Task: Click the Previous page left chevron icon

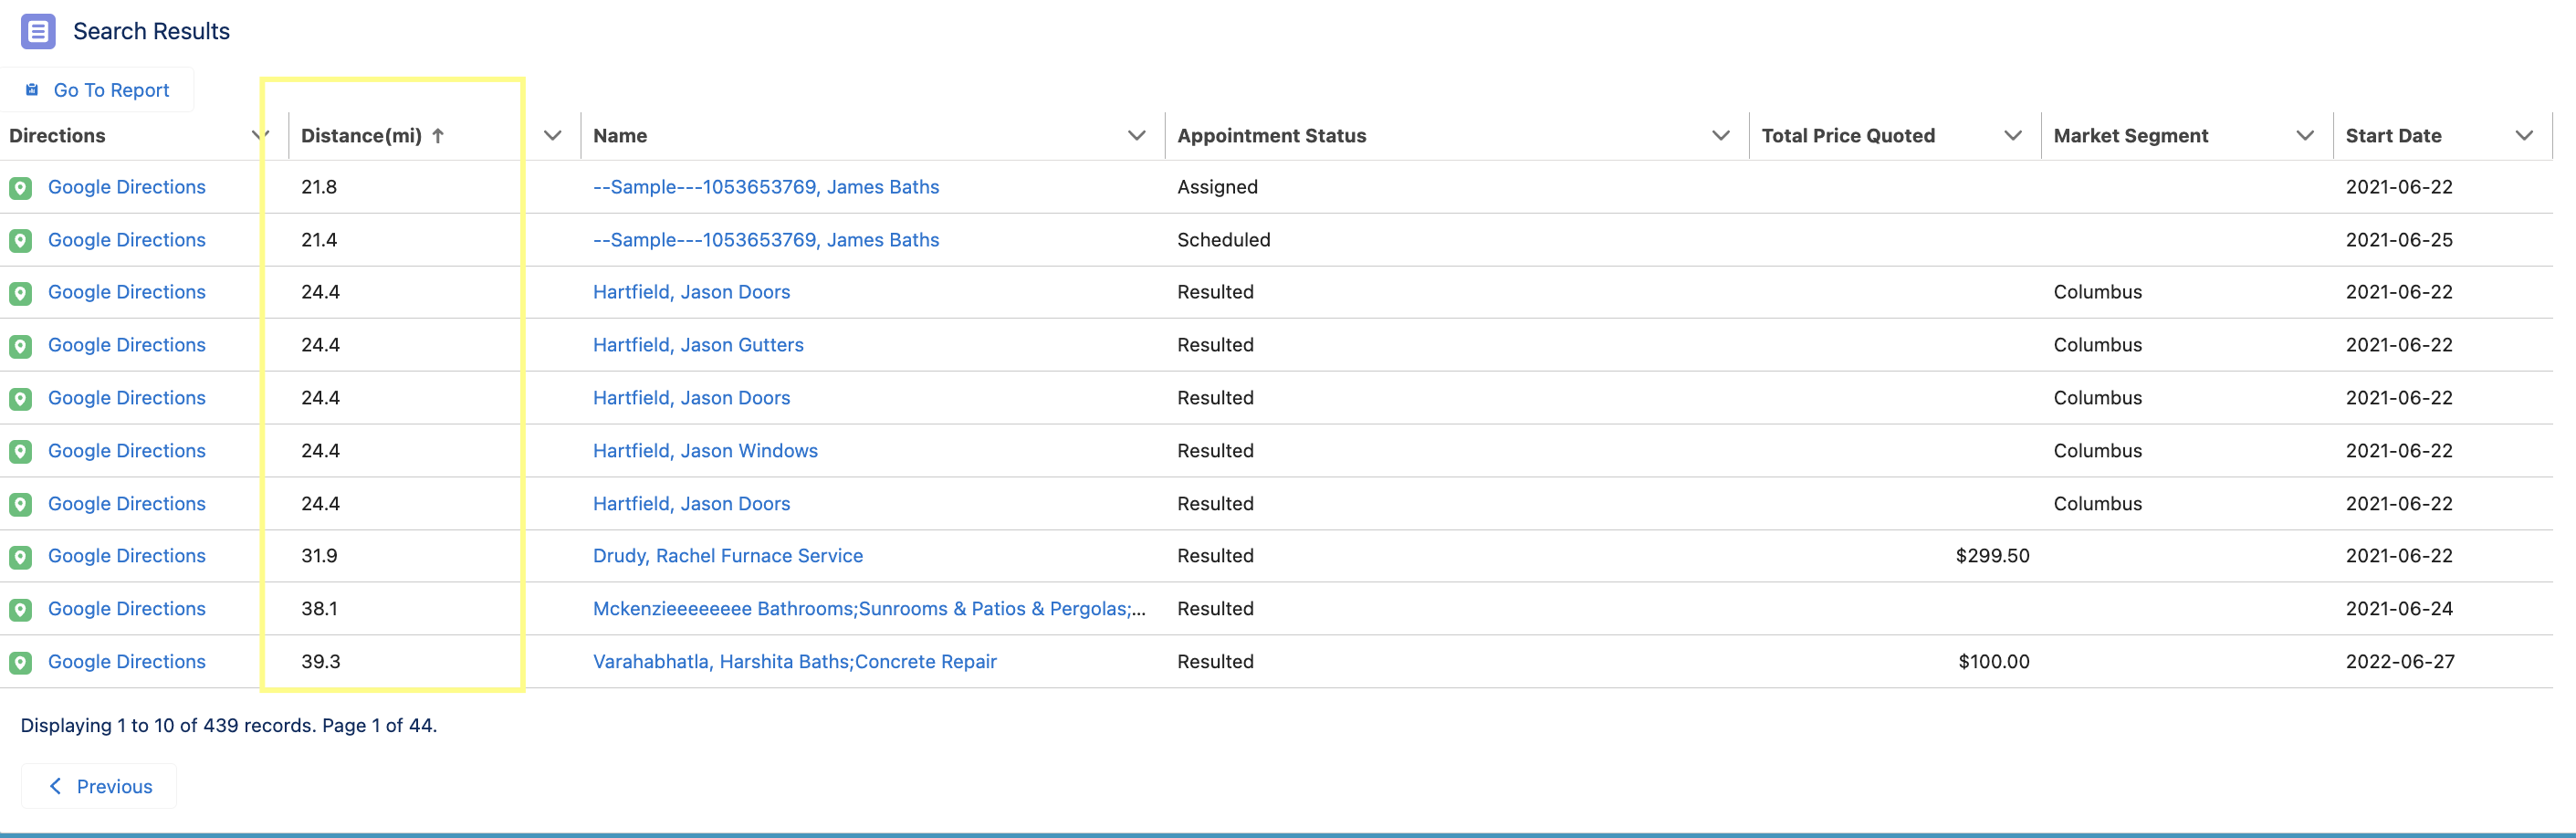Action: pos(56,786)
